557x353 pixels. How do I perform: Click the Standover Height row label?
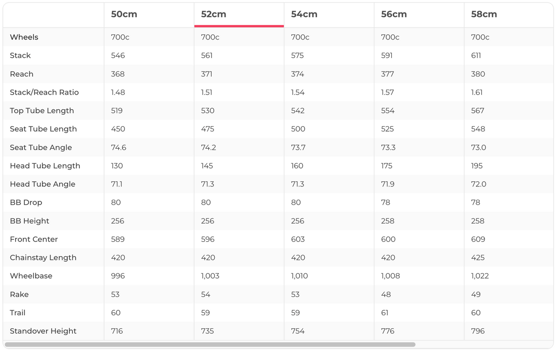(x=43, y=331)
